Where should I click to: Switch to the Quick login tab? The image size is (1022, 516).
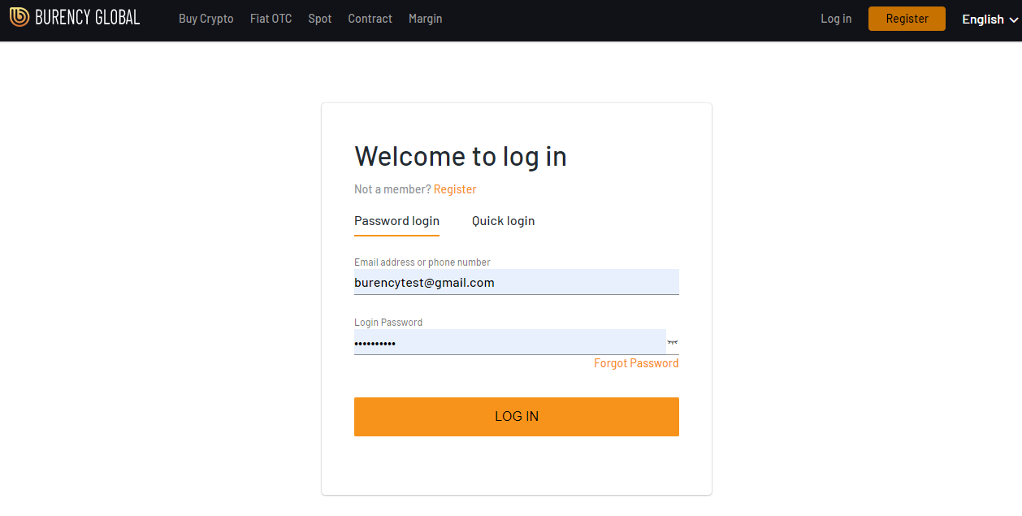(x=503, y=221)
